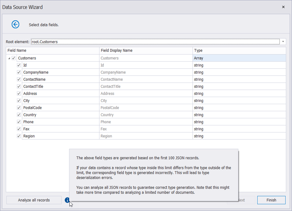Collapse the Customers tree node
Screen dimensions: 292x211
(x=9, y=58)
